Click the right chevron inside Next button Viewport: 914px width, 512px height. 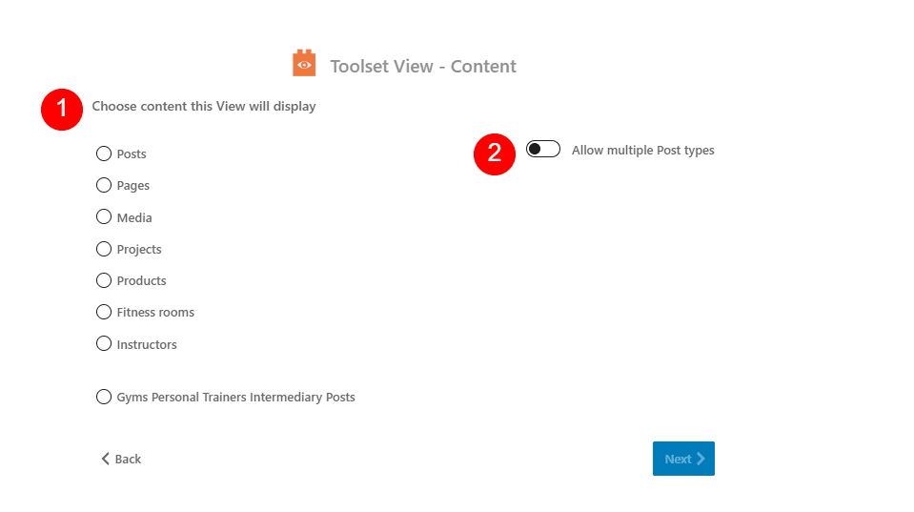[x=701, y=459]
